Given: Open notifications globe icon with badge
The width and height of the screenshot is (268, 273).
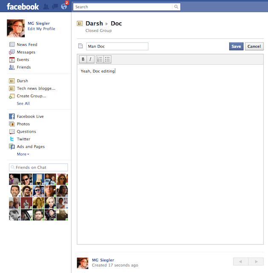Looking at the screenshot, I should 64,6.
